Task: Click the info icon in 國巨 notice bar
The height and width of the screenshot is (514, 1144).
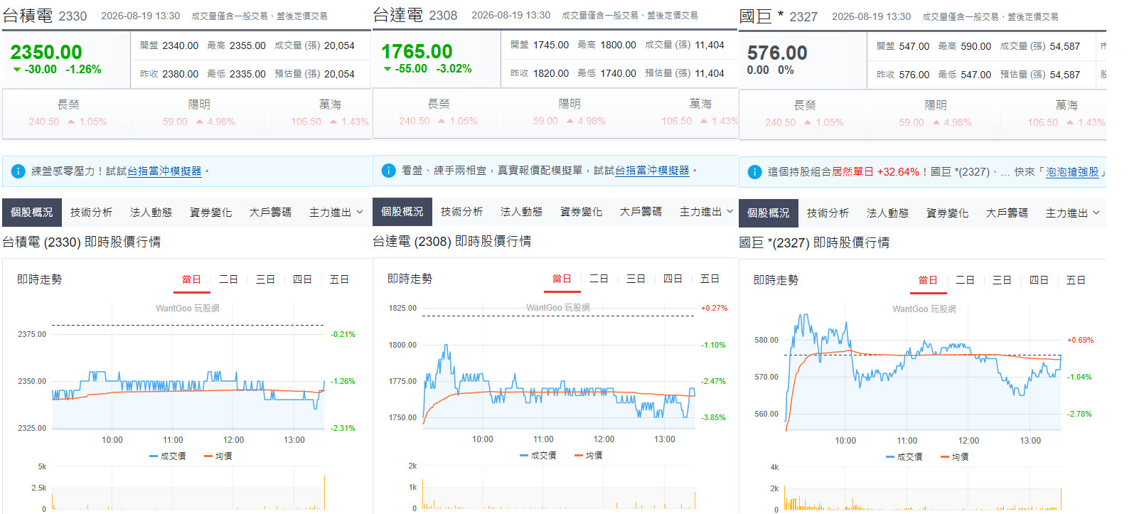Action: (755, 172)
